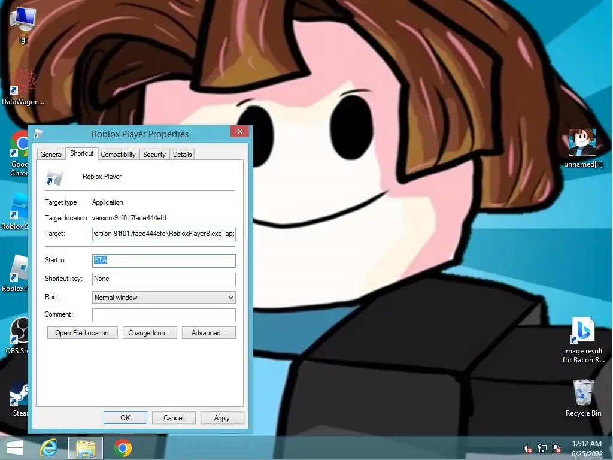
Task: Select the Steam desktop shortcut
Action: coord(18,398)
